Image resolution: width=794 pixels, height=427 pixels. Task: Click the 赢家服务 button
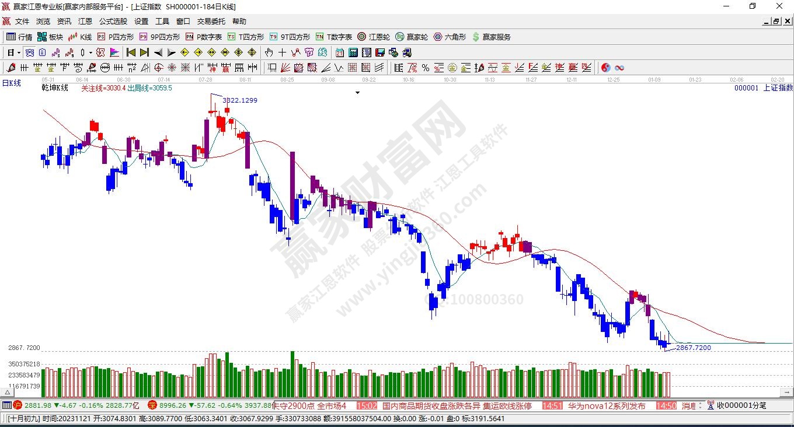491,37
